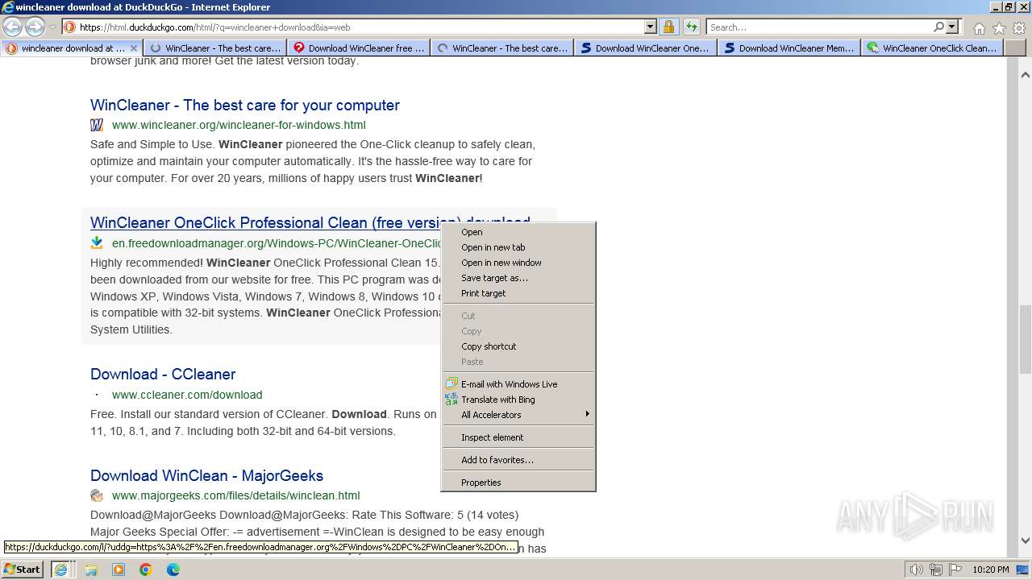Click www.wincleaner.org URL link
This screenshot has height=580, width=1032.
pyautogui.click(x=239, y=125)
